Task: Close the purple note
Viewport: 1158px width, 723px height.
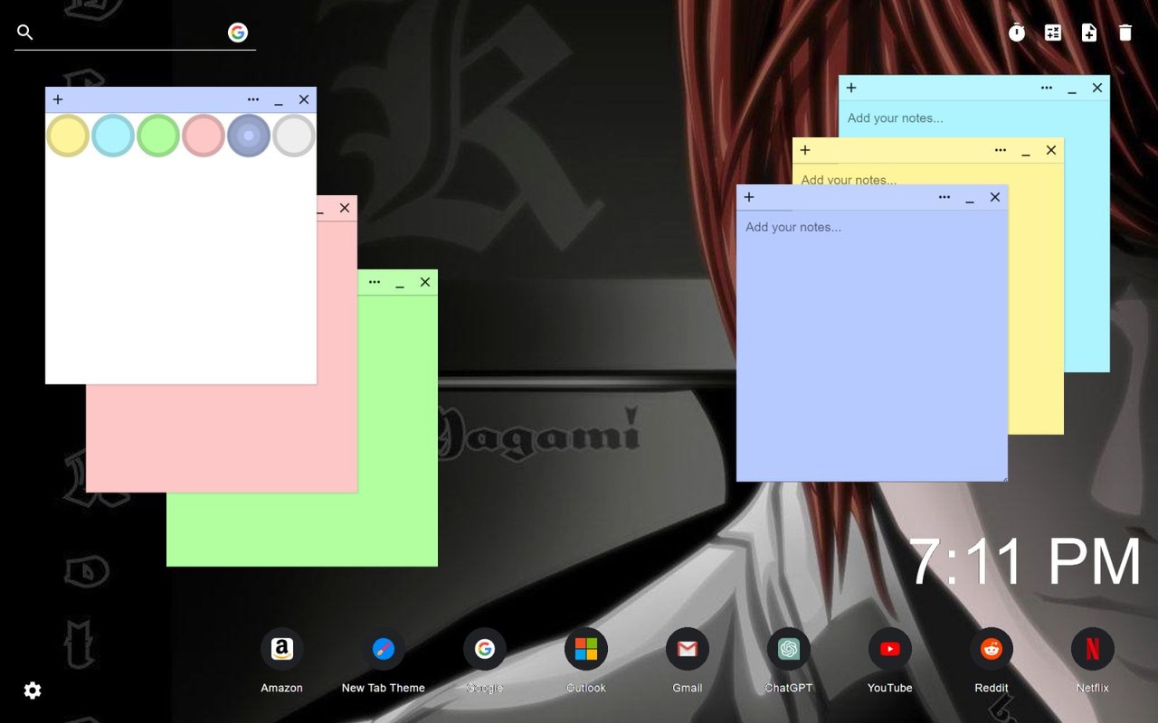Action: (995, 197)
